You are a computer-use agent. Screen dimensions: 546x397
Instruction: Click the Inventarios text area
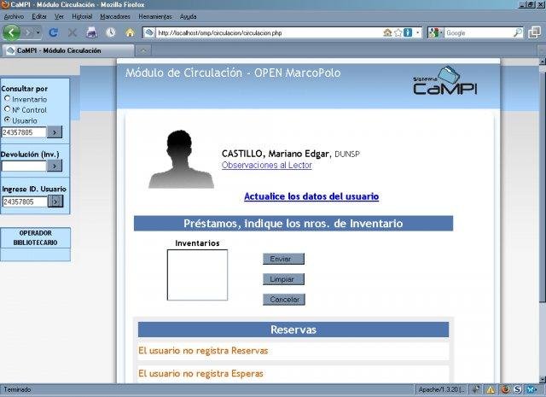click(197, 275)
